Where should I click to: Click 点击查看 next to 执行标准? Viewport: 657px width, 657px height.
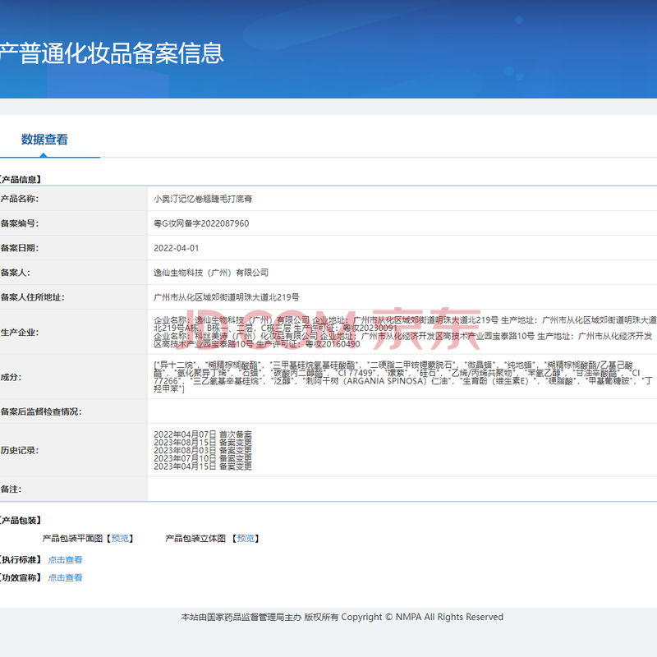click(x=65, y=560)
